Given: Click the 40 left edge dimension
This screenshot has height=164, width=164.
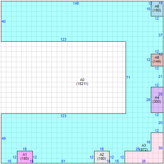Looking at the screenshot, I should pos(4,21).
